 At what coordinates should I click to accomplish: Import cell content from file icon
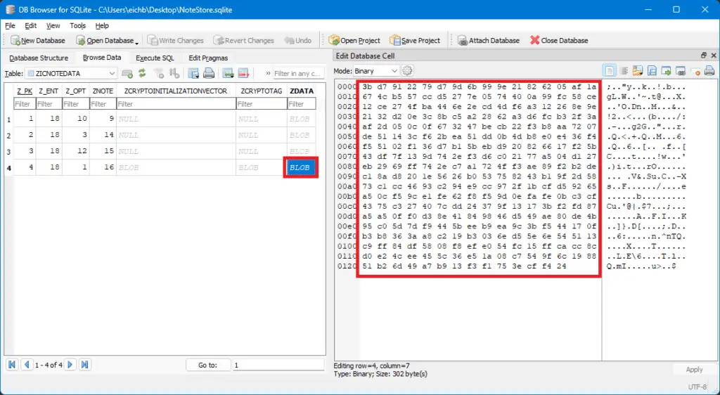pyautogui.click(x=638, y=71)
